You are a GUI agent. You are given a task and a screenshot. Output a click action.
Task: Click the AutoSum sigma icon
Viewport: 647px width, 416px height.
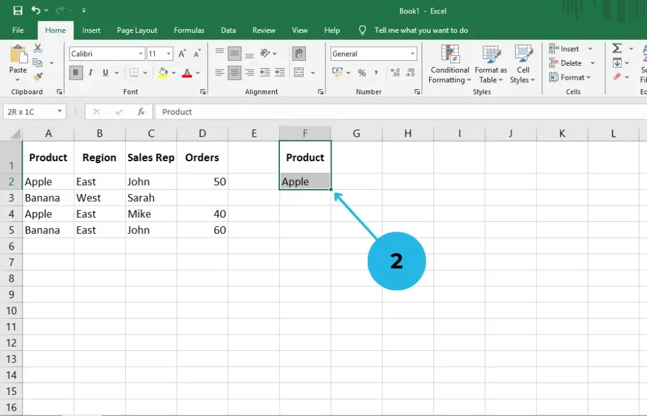tap(617, 48)
